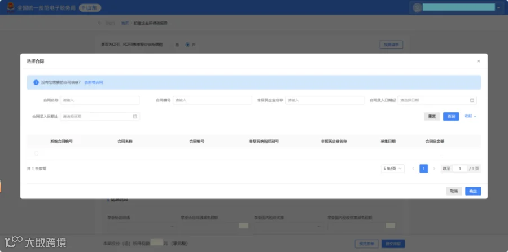Image resolution: width=508 pixels, height=252 pixels.
Task: Choose the 是 radio option for QFII
Action: pyautogui.click(x=177, y=45)
